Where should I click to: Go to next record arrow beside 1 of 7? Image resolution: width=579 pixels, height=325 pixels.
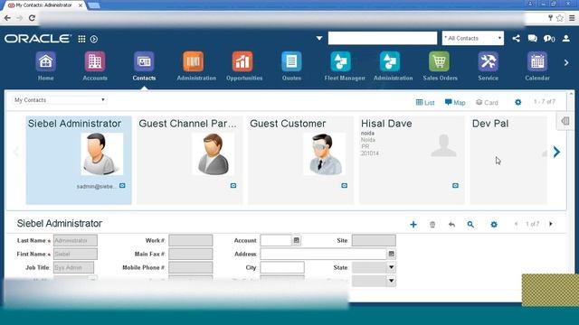[551, 224]
